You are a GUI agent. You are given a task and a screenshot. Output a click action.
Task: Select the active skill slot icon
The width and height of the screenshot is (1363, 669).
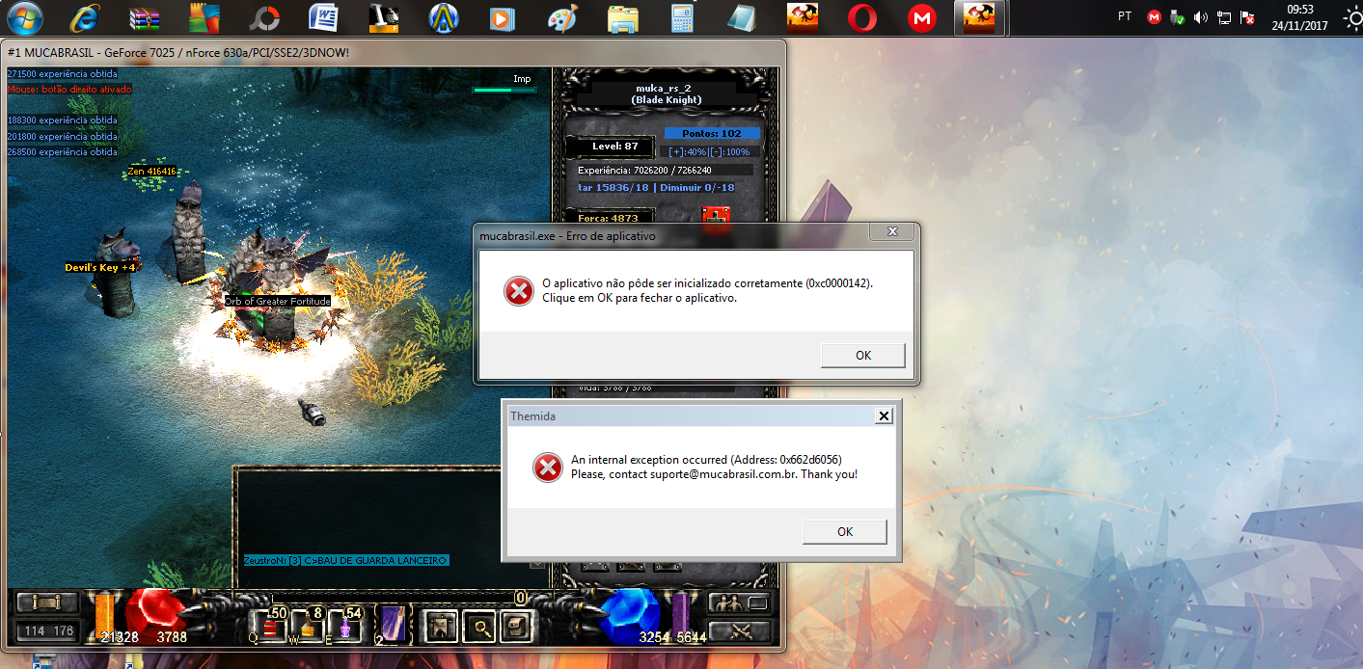point(392,625)
